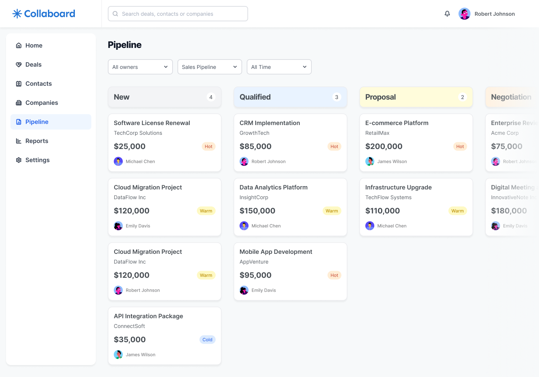Open the Sales Pipeline dropdown
The height and width of the screenshot is (377, 539).
coord(210,67)
